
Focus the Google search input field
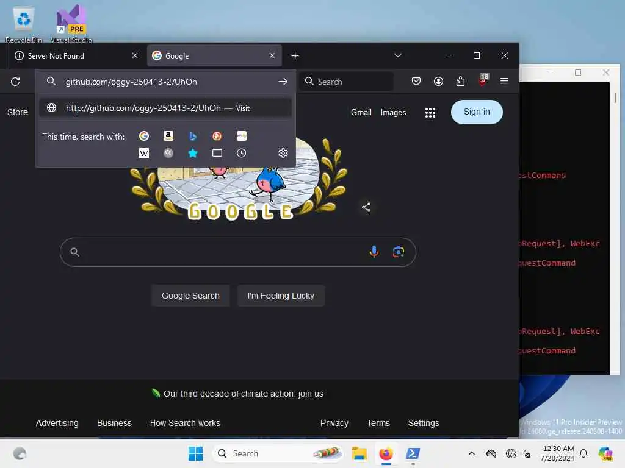(x=238, y=252)
